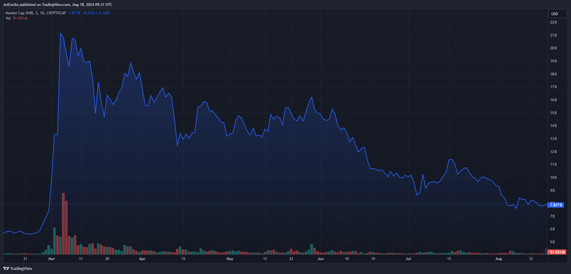Click the blue 7.877 B current price tag
Viewport: 571px width, 274px height.
[556, 205]
